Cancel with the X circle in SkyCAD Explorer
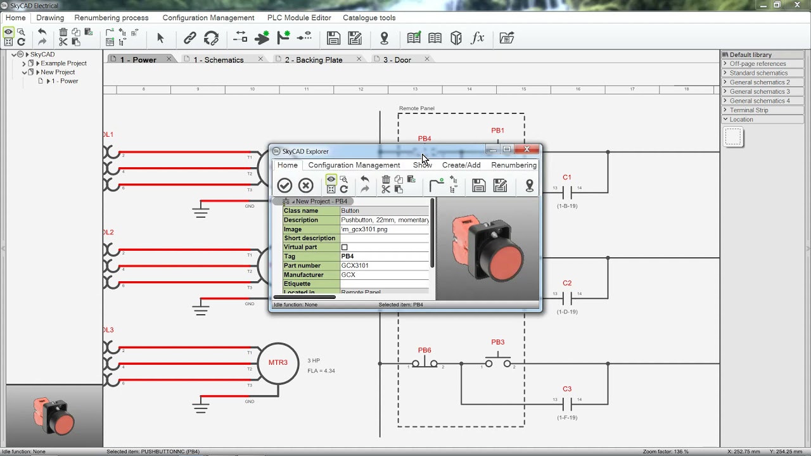Image resolution: width=811 pixels, height=456 pixels. pos(306,185)
